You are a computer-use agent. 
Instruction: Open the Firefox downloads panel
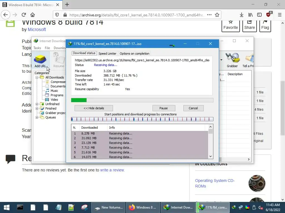tap(242, 15)
